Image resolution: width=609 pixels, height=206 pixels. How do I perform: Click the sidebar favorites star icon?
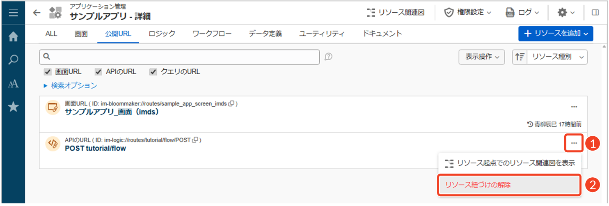[x=13, y=108]
